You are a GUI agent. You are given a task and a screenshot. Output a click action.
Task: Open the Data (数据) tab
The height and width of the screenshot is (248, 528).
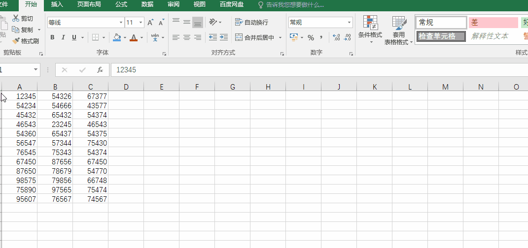[147, 5]
